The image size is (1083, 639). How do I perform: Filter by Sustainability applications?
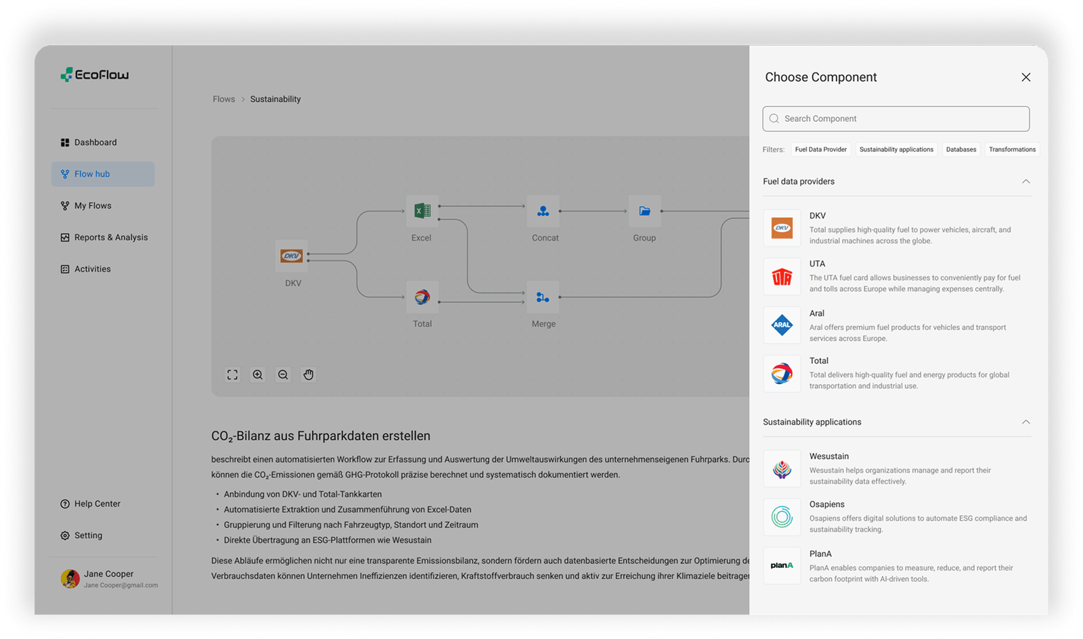point(896,149)
